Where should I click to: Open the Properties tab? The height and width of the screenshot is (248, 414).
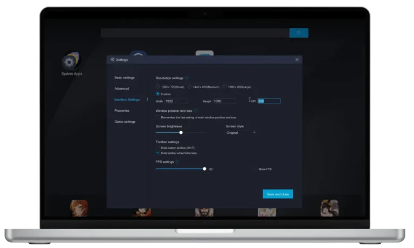click(122, 111)
